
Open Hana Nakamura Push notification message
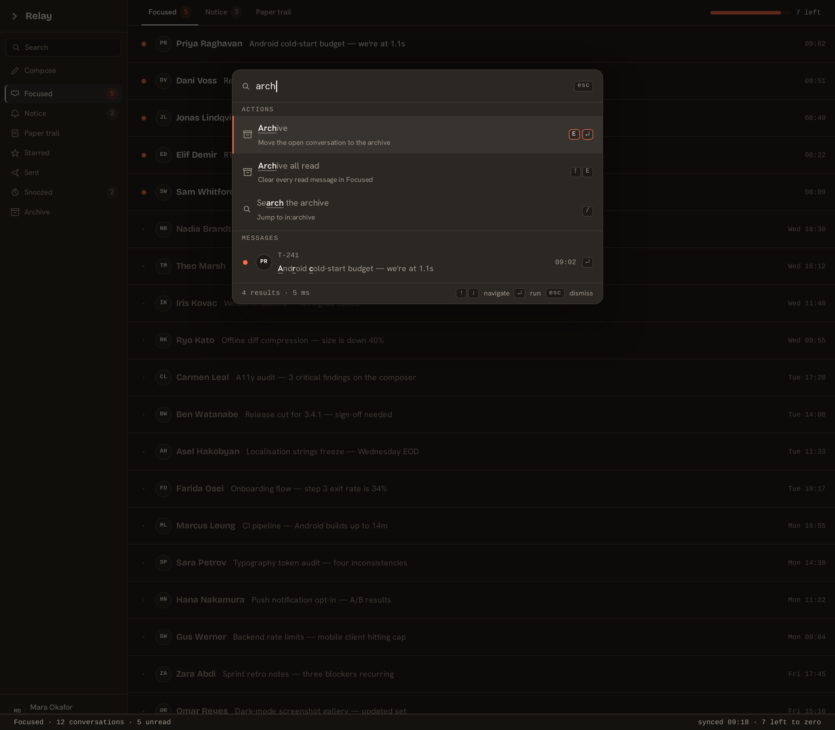[481, 600]
